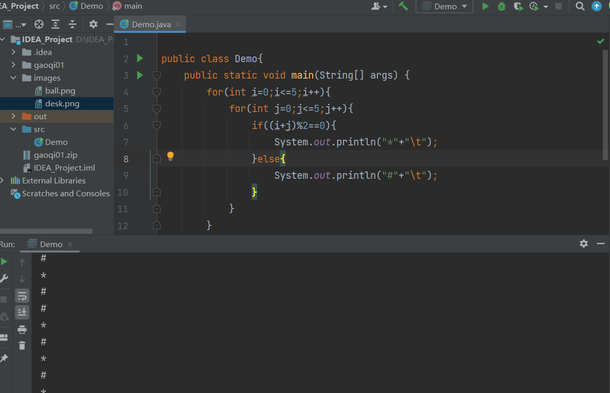Open Run panel gear settings
The height and width of the screenshot is (393, 610).
coord(583,244)
